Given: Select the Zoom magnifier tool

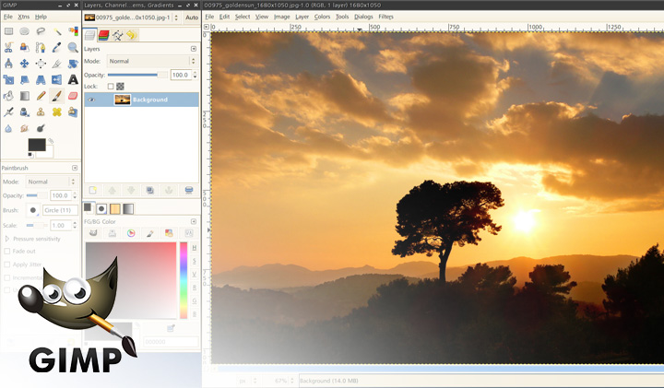Looking at the screenshot, I should tap(73, 47).
